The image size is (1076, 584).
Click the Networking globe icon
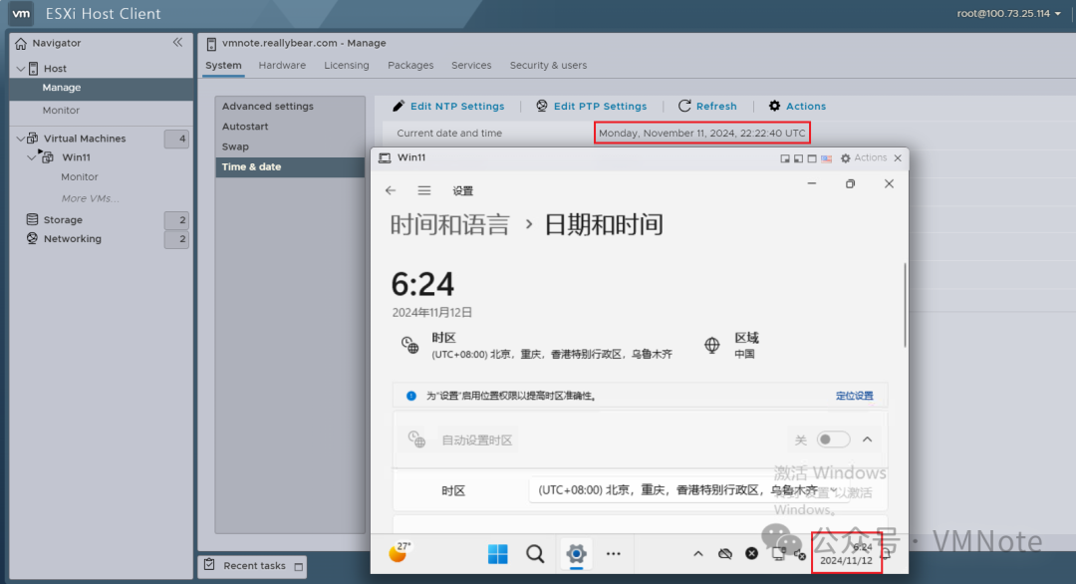32,238
